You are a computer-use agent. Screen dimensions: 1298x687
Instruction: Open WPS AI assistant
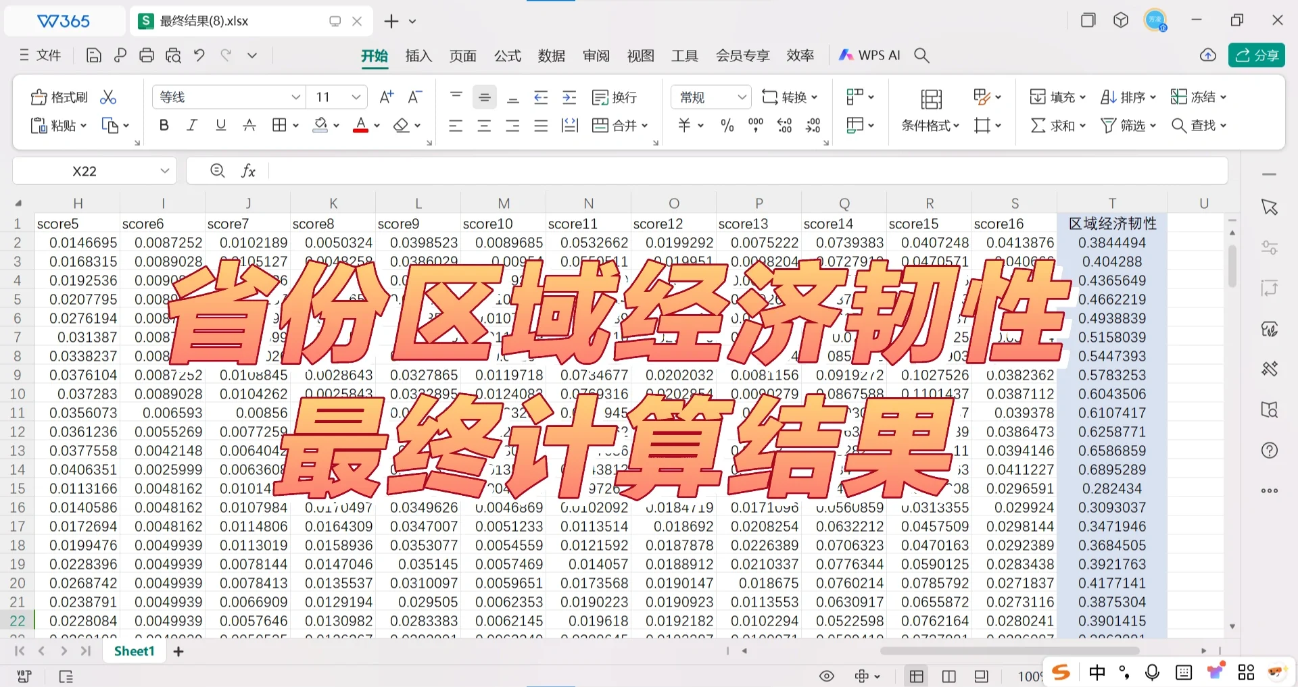[x=869, y=55]
